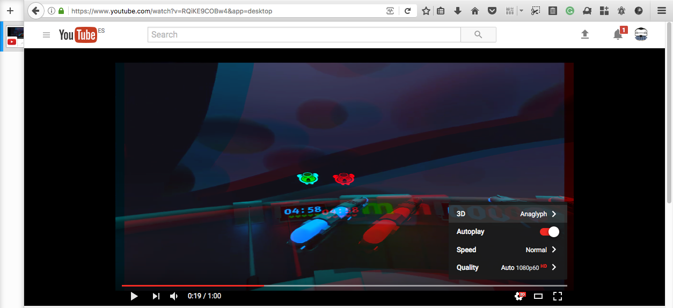Open a new tab with plus button
Screen dimensions: 673x308
[x=10, y=11]
